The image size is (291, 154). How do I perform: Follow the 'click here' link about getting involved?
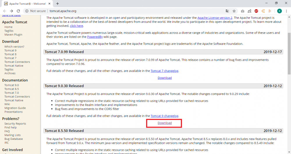coord(77,26)
